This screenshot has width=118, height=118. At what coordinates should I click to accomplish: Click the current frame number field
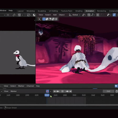(108, 91)
